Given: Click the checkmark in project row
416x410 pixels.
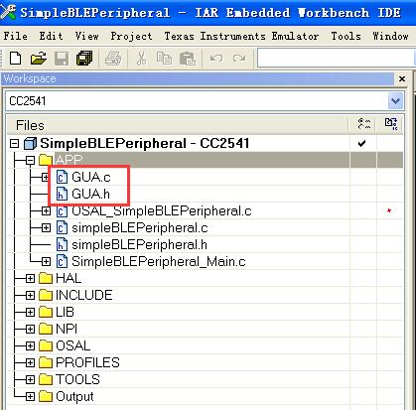Looking at the screenshot, I should [x=362, y=143].
